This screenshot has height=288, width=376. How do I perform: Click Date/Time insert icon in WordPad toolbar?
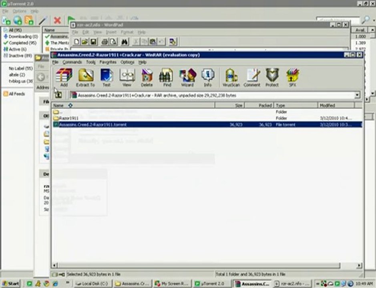click(x=173, y=42)
